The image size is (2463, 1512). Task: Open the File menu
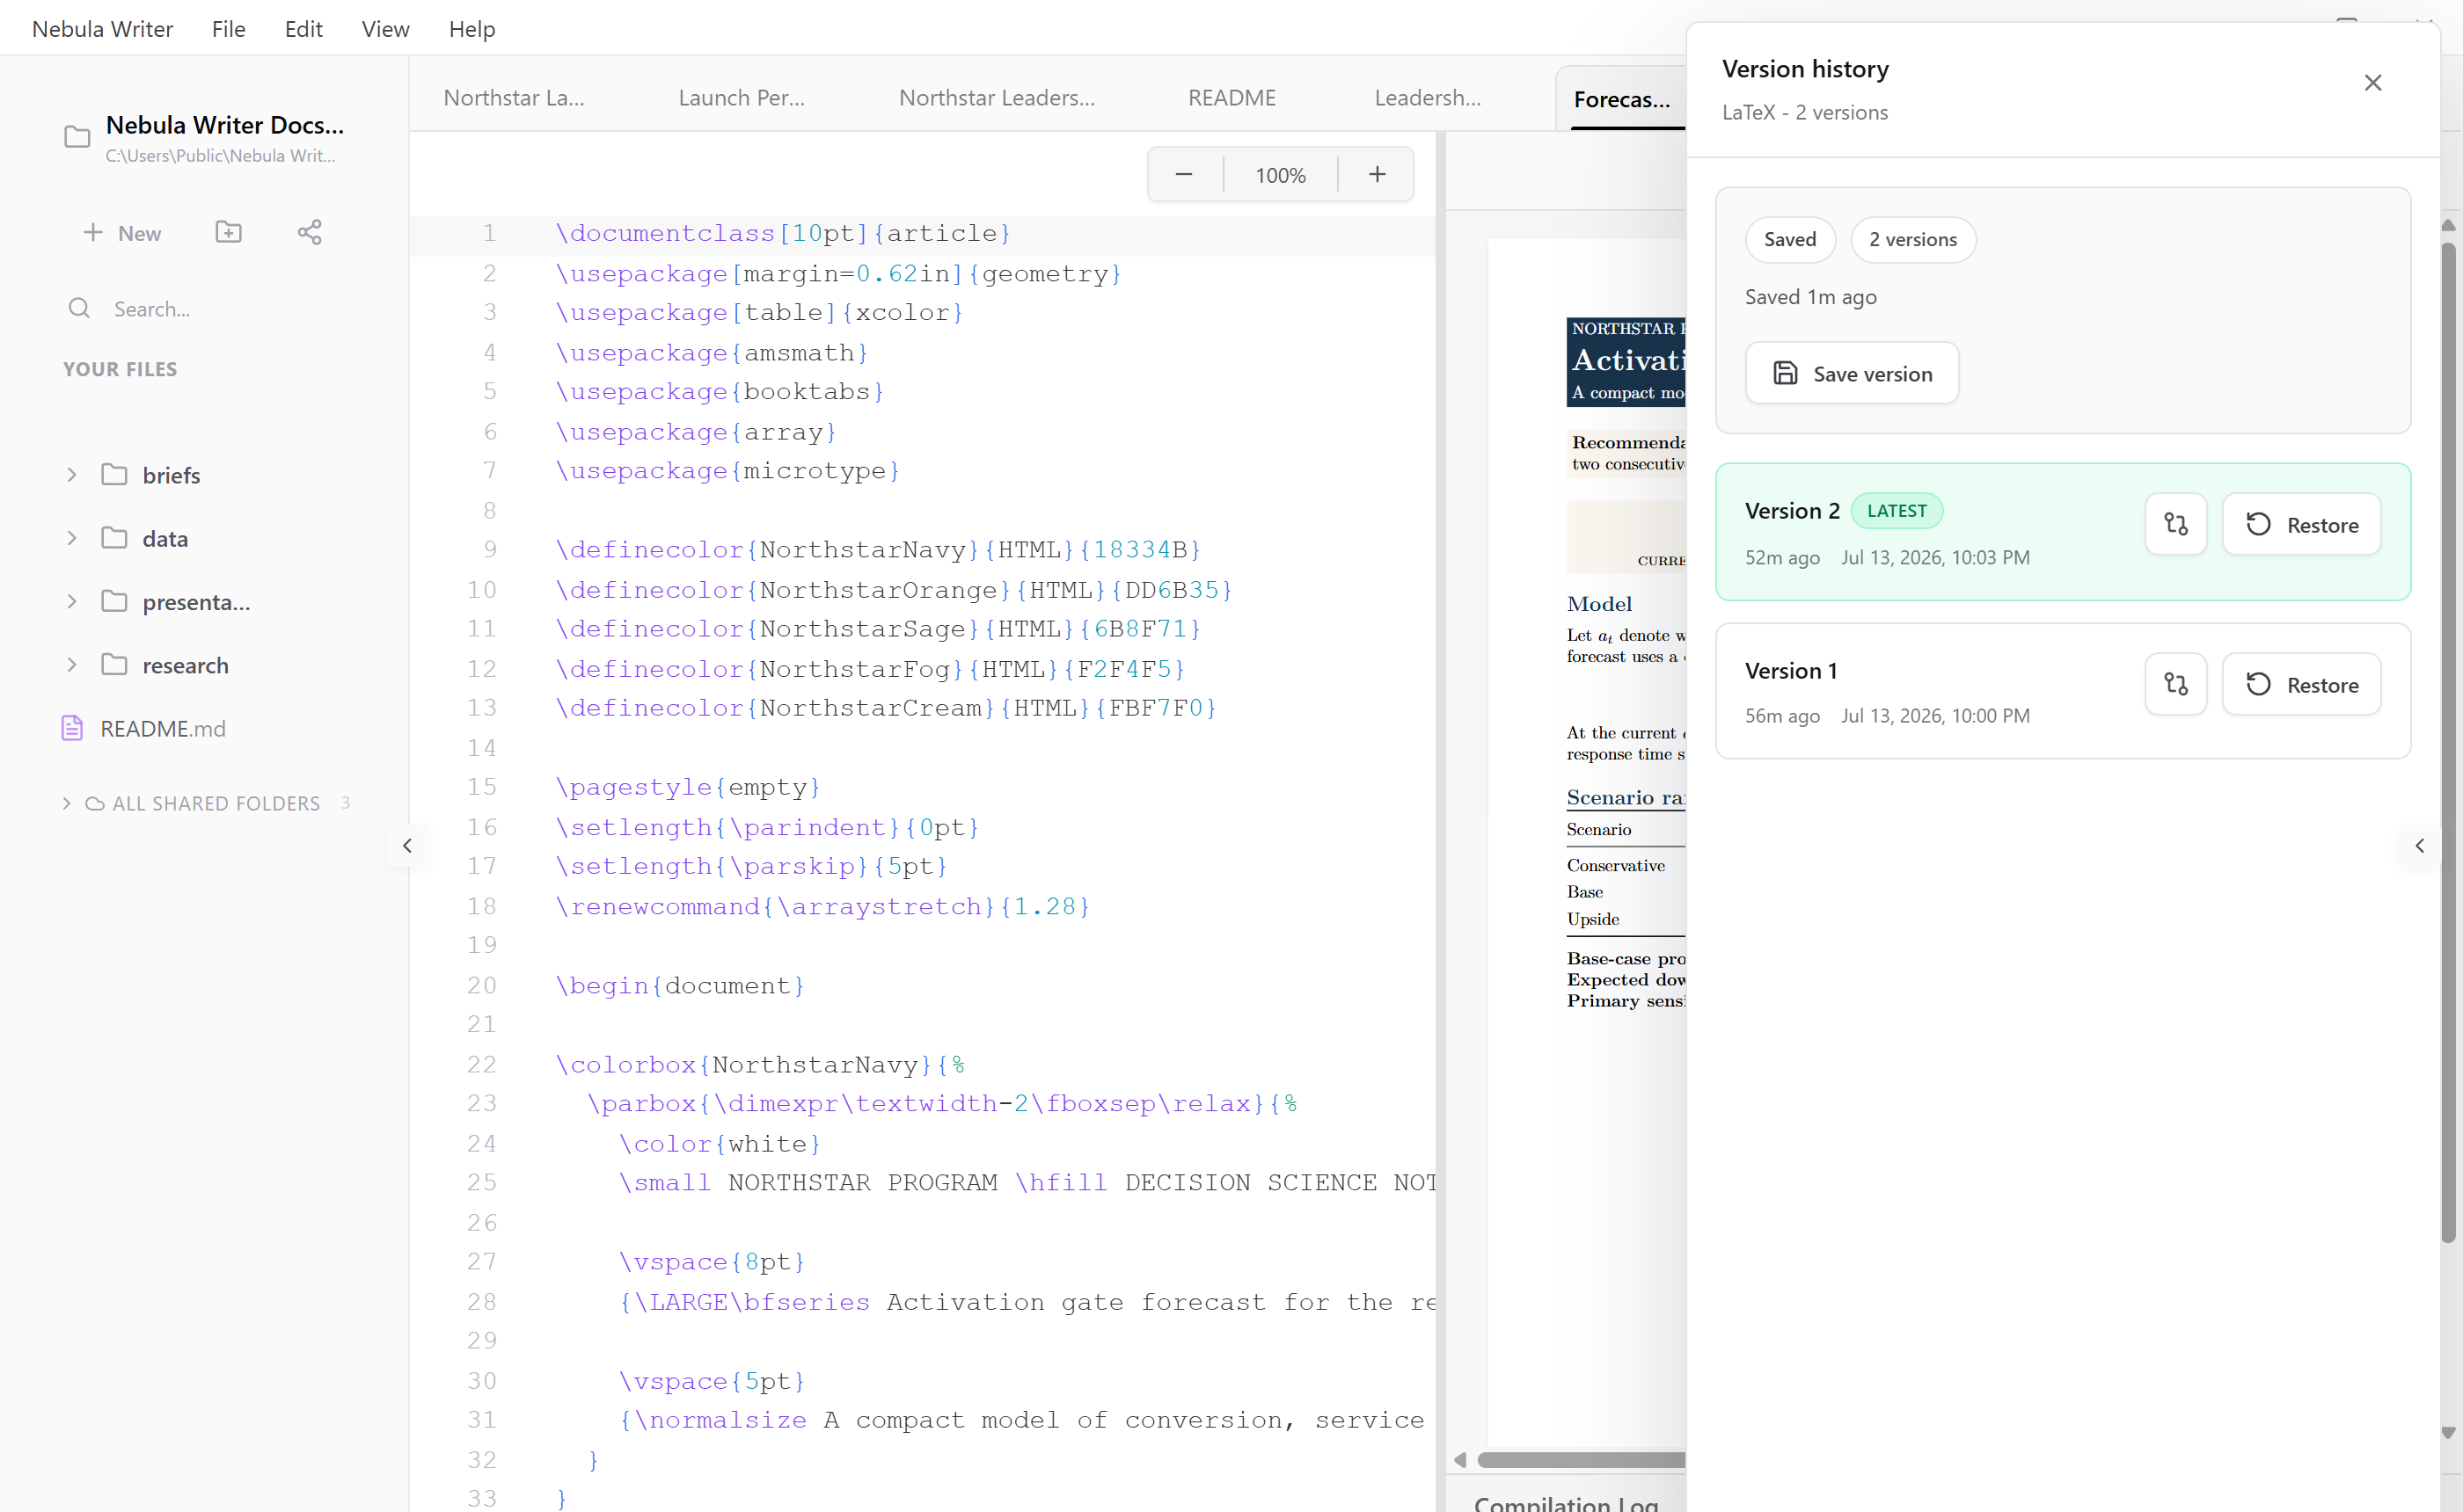[228, 29]
